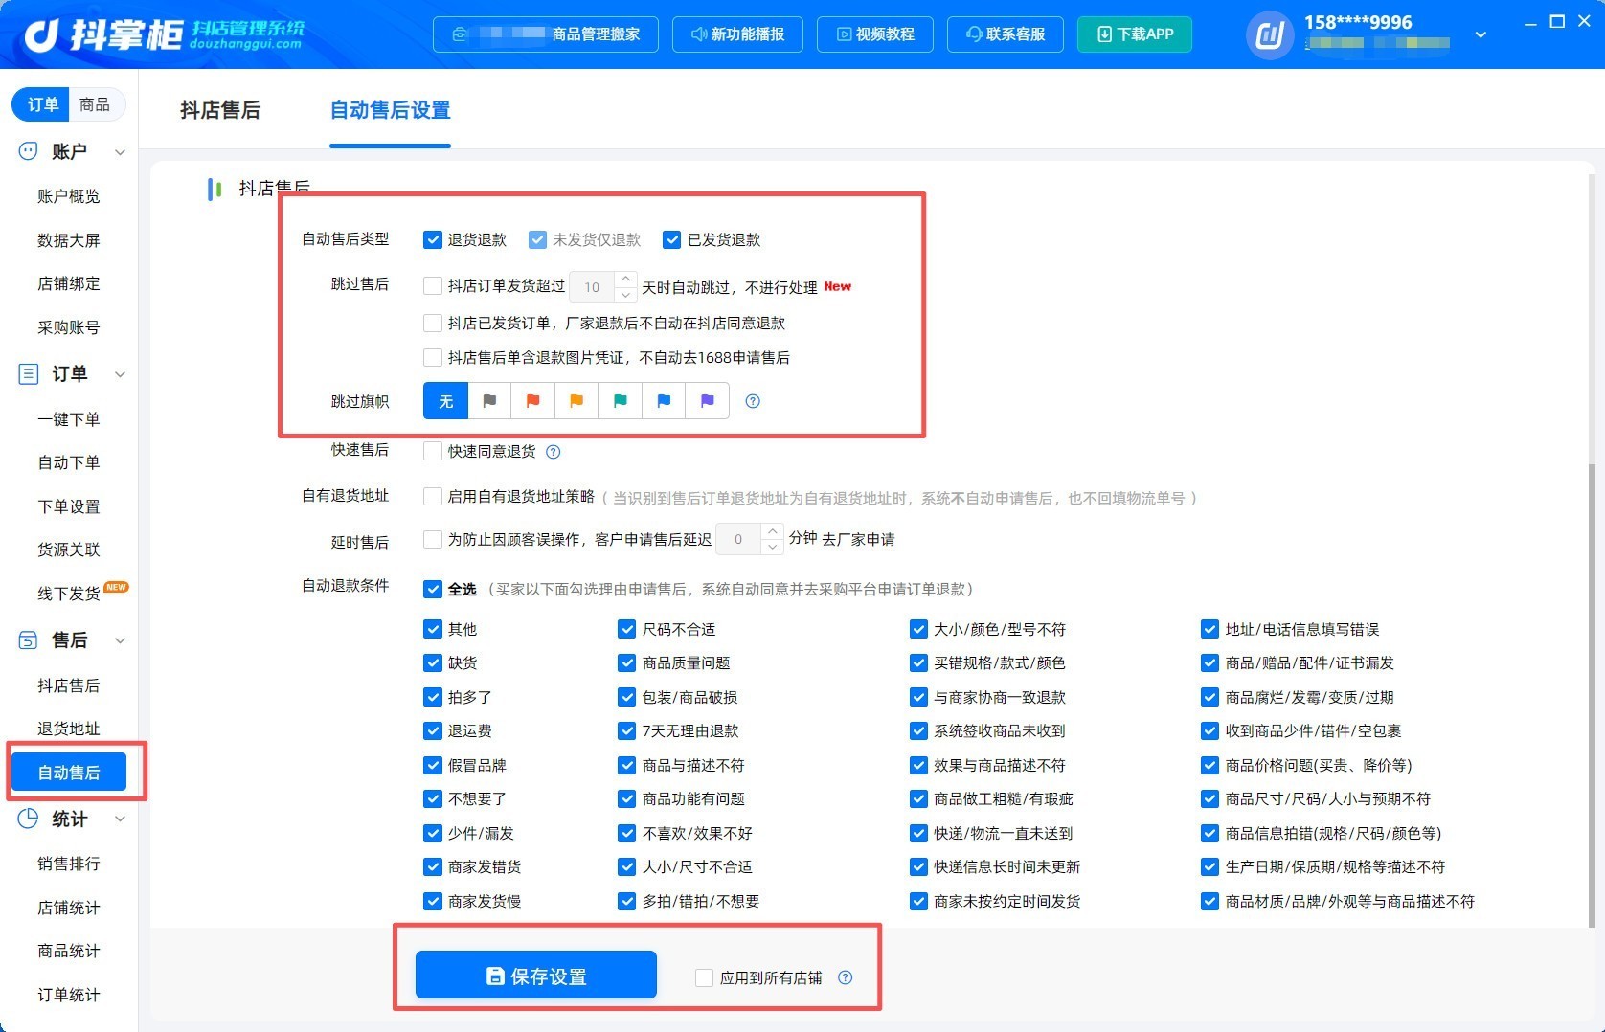Click download icon in 下载APP

1104,34
